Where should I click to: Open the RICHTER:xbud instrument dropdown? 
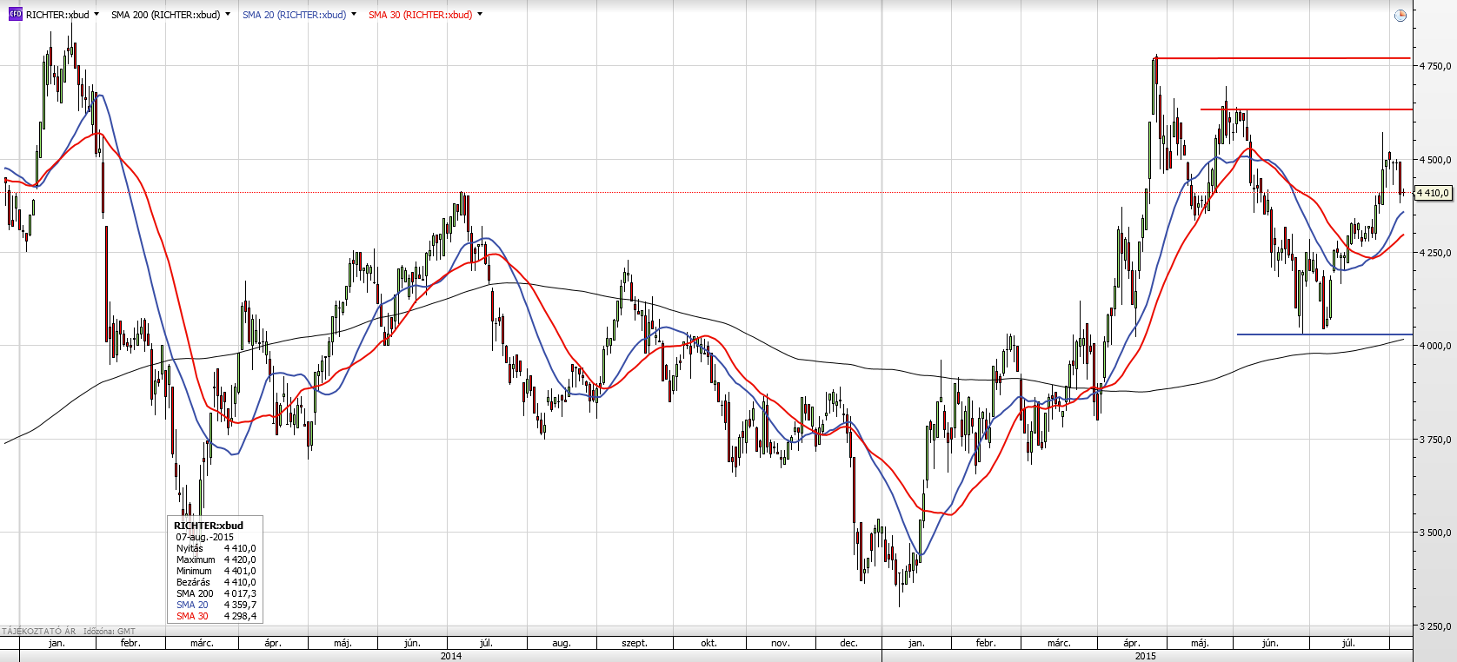coord(96,15)
